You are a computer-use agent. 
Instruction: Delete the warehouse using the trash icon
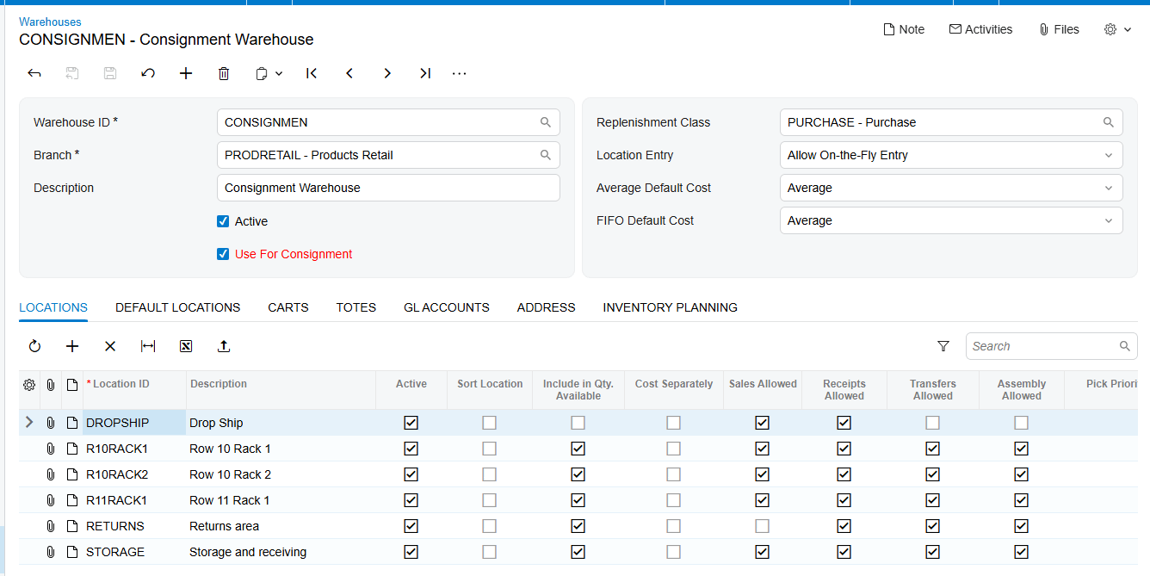pyautogui.click(x=224, y=73)
